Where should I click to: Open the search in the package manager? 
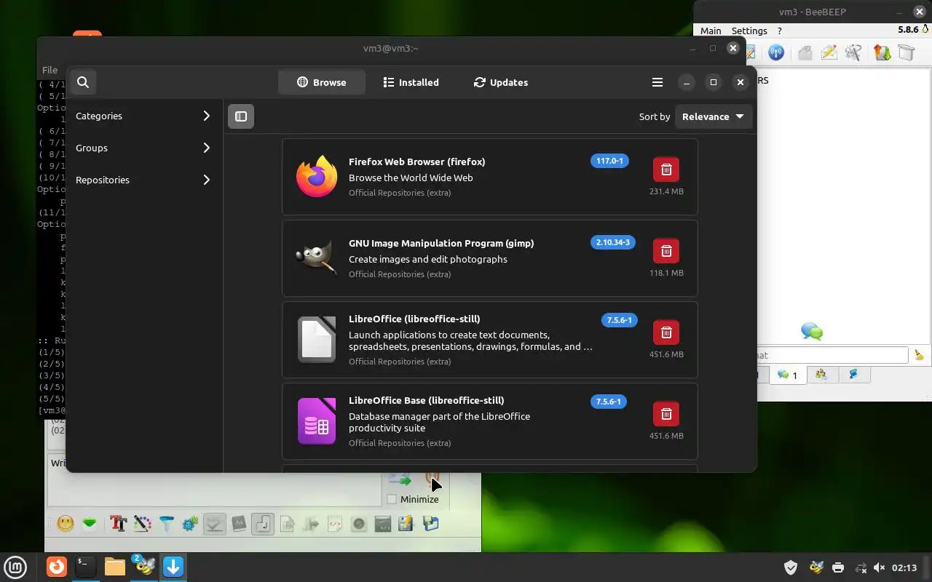point(83,82)
